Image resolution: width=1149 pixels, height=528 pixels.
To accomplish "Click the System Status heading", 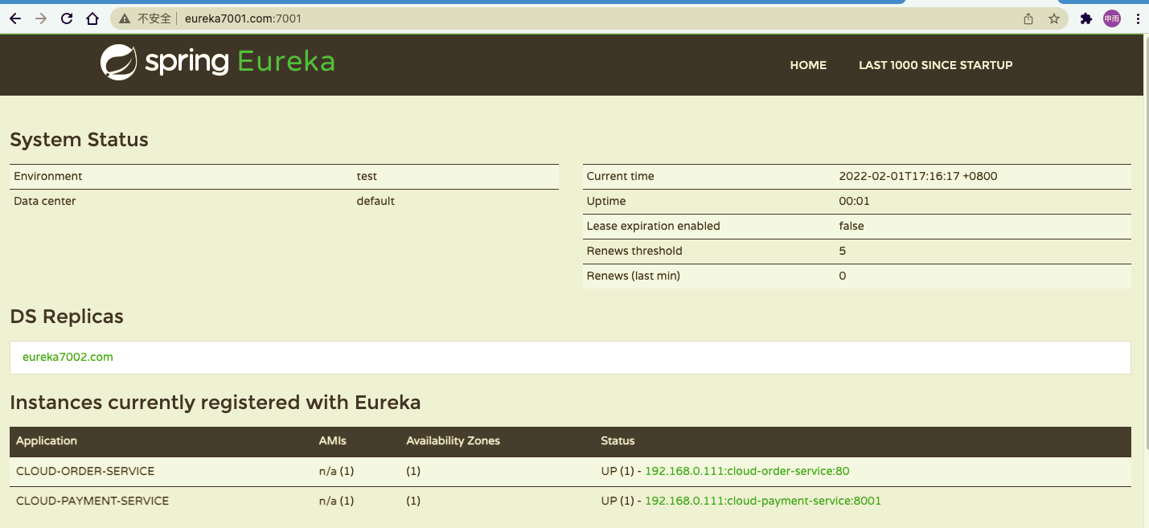I will tap(79, 140).
